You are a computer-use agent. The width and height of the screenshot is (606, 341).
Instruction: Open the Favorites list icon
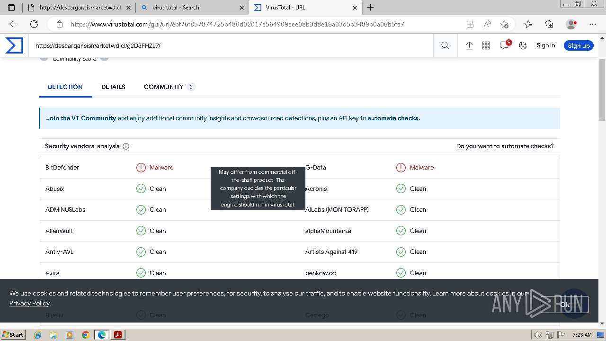[528, 24]
